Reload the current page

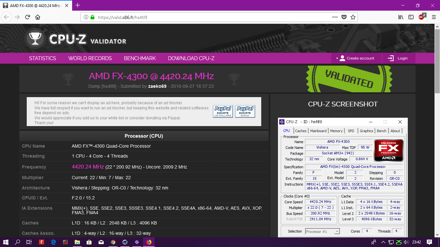(x=28, y=17)
